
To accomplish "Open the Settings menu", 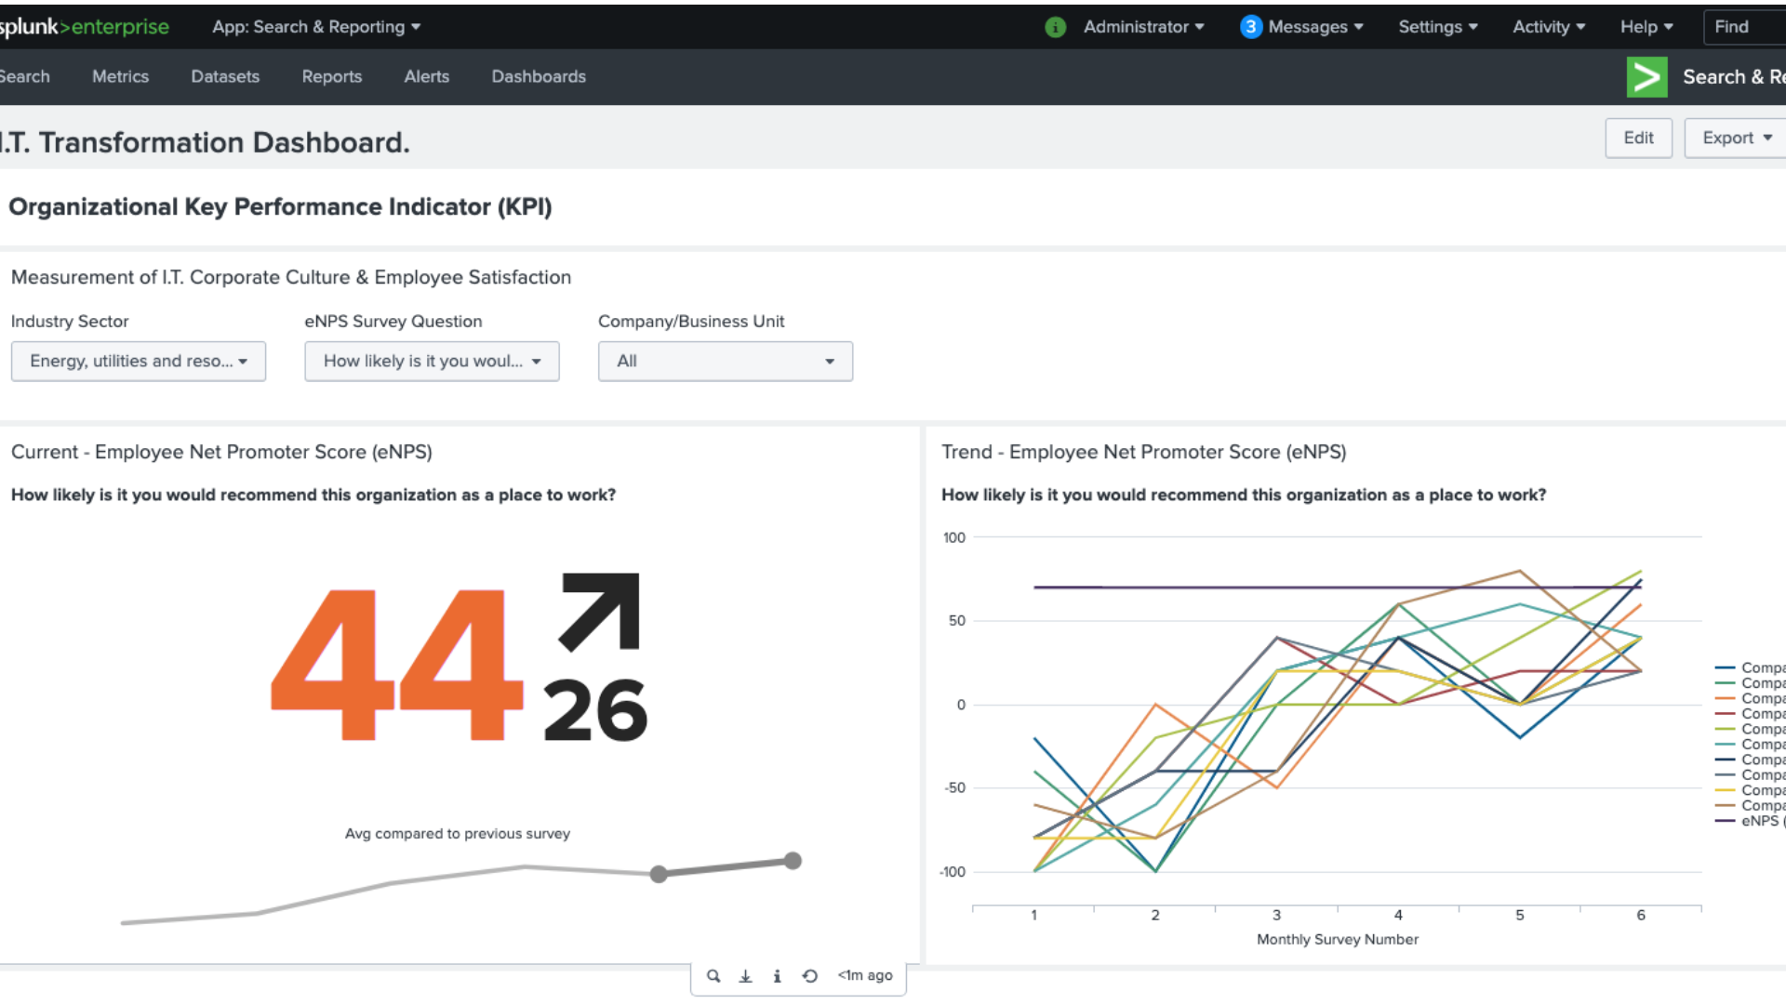I will (x=1438, y=27).
